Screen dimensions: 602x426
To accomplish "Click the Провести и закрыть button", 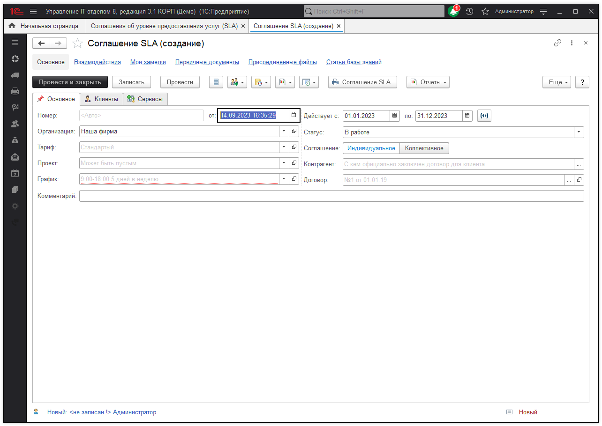I will [70, 82].
